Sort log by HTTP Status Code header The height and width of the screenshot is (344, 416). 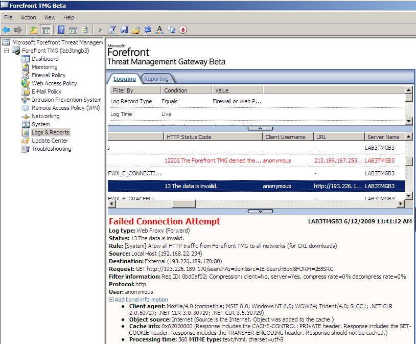213,136
